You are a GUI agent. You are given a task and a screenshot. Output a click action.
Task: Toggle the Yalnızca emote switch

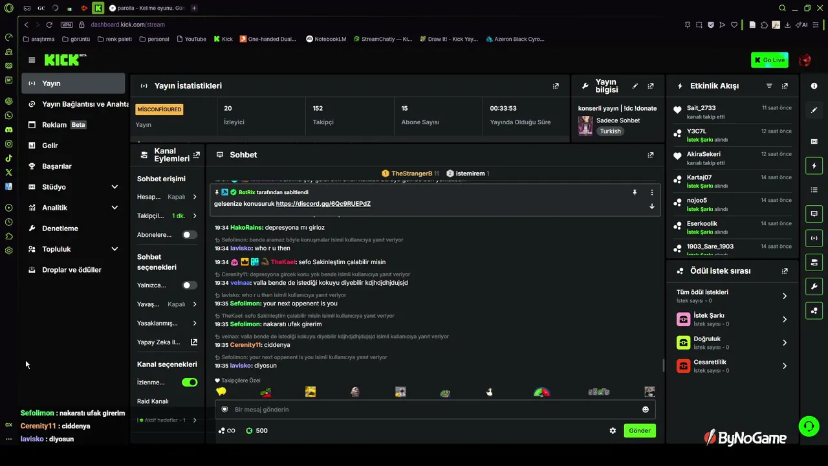(x=190, y=285)
